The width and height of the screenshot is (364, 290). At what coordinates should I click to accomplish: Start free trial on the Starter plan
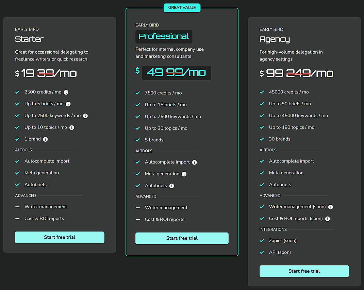coord(60,237)
